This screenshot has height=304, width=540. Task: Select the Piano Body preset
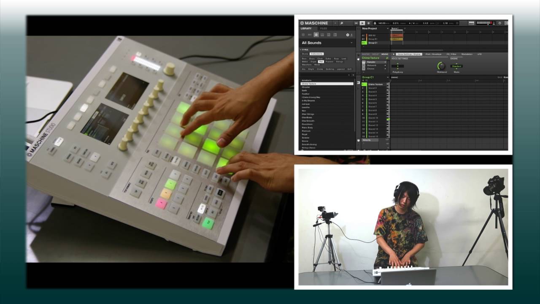pos(307,128)
